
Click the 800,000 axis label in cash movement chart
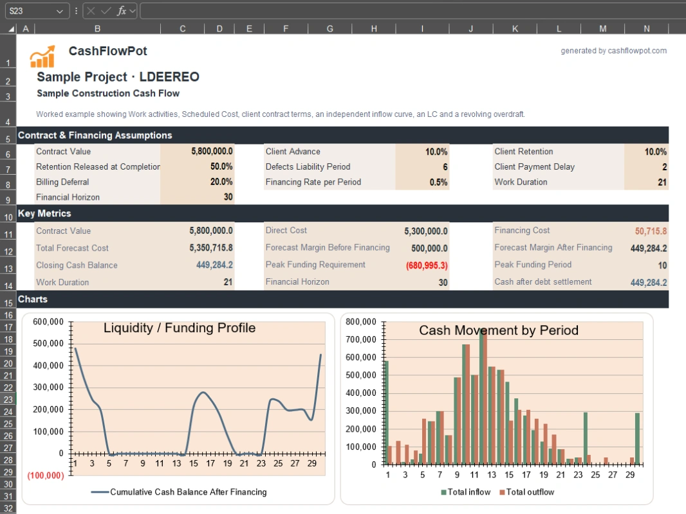(360, 322)
